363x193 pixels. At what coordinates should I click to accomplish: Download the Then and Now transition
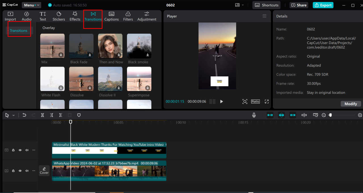coord(119,55)
